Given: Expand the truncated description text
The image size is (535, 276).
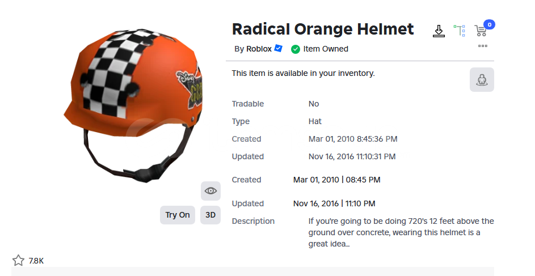Looking at the screenshot, I should 401,232.
